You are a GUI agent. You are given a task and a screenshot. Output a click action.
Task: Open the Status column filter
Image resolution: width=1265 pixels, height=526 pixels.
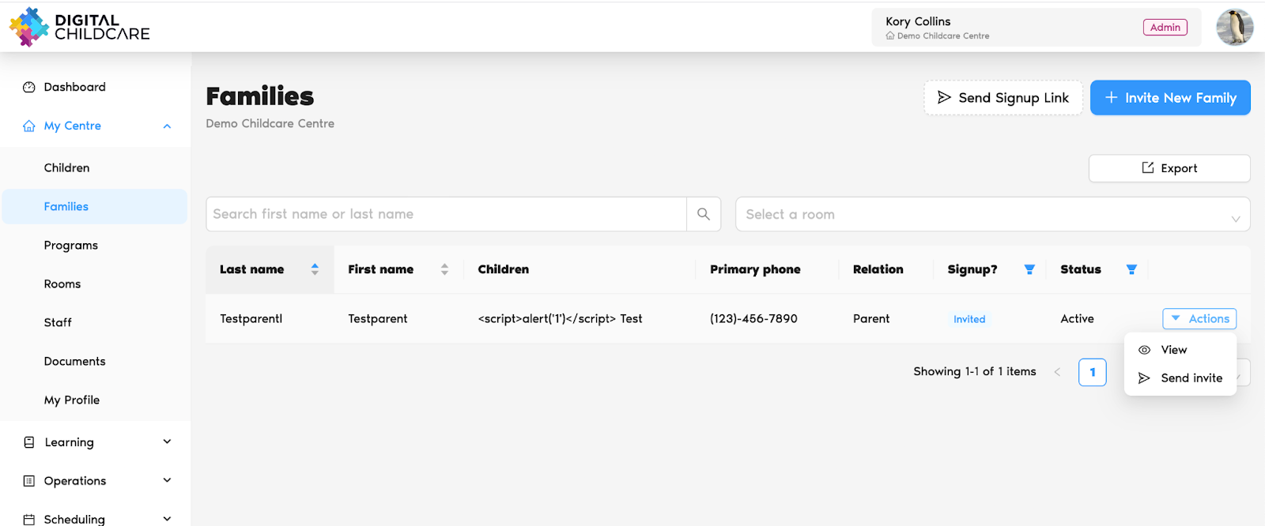tap(1131, 269)
